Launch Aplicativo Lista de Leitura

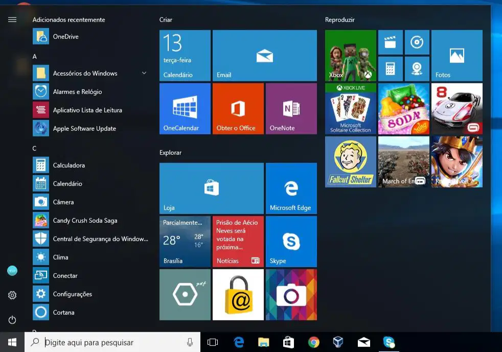[x=90, y=110]
